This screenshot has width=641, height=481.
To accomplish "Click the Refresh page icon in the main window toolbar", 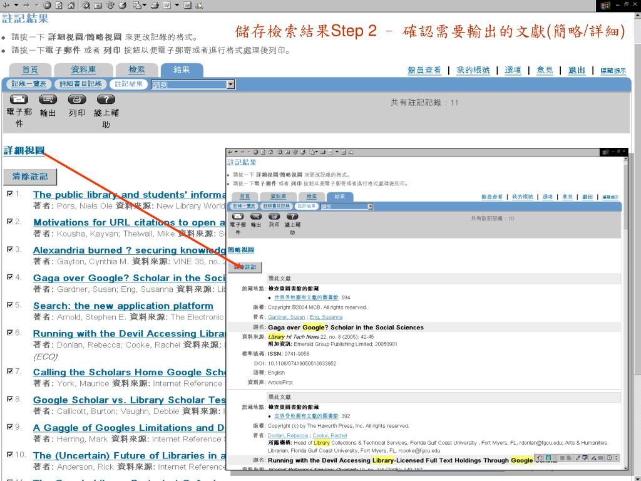I will [x=59, y=5].
